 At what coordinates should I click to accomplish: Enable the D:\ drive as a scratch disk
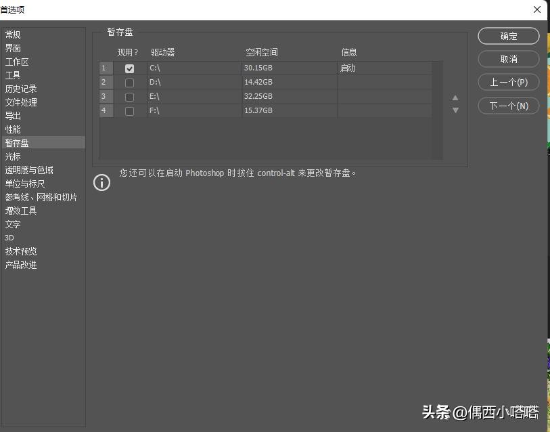129,82
